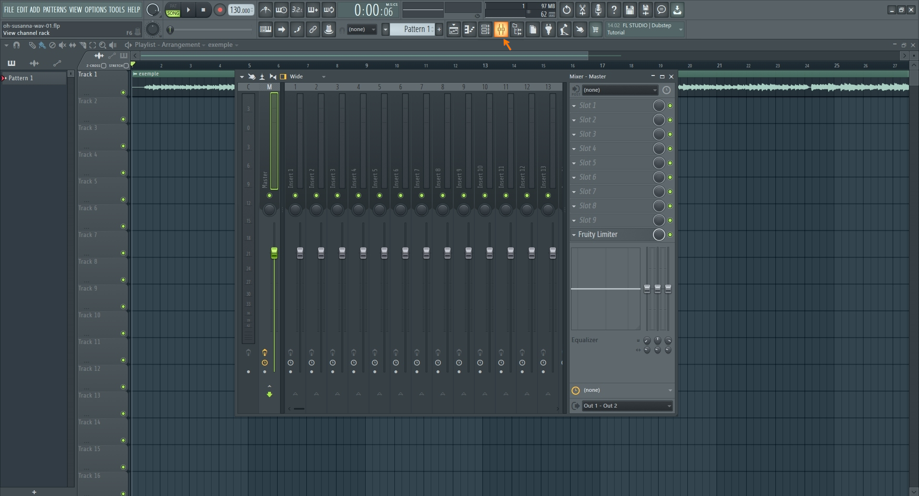Disable Fruity Limiter effect green LED
The image size is (919, 496).
(x=670, y=235)
